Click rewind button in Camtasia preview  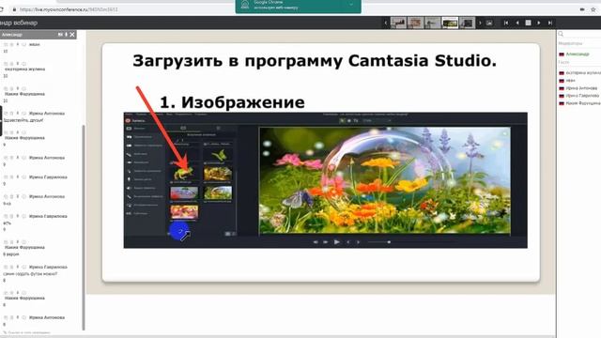(316, 242)
